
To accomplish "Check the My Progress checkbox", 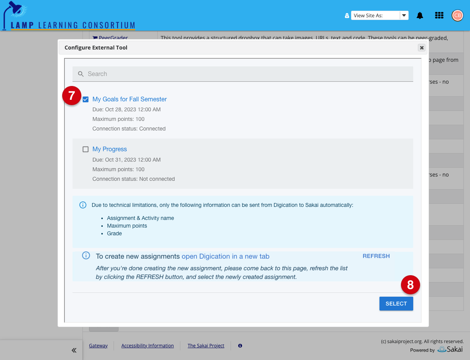I will tap(86, 149).
